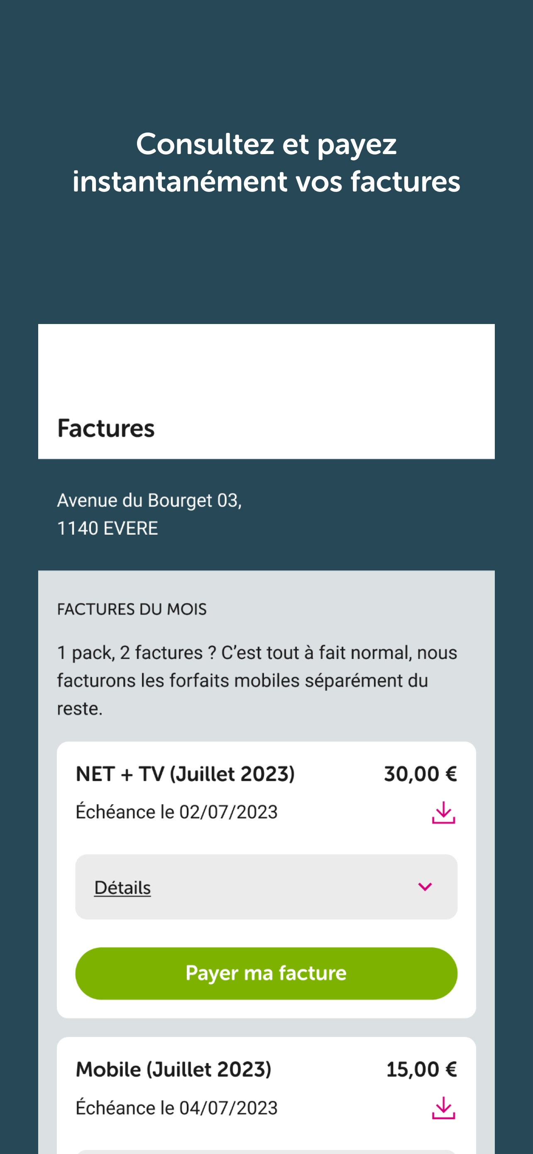Tap the Avenue du Bourget 03 address line
533x1154 pixels.
coord(149,500)
